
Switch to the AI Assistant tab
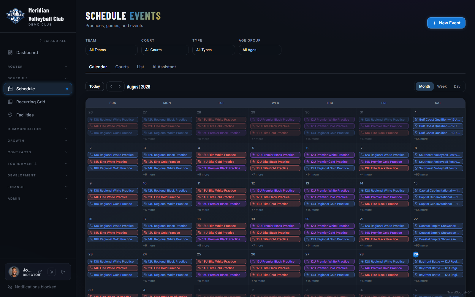pyautogui.click(x=164, y=67)
